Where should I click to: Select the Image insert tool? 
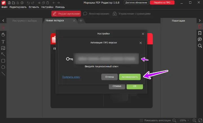click(x=3, y=48)
